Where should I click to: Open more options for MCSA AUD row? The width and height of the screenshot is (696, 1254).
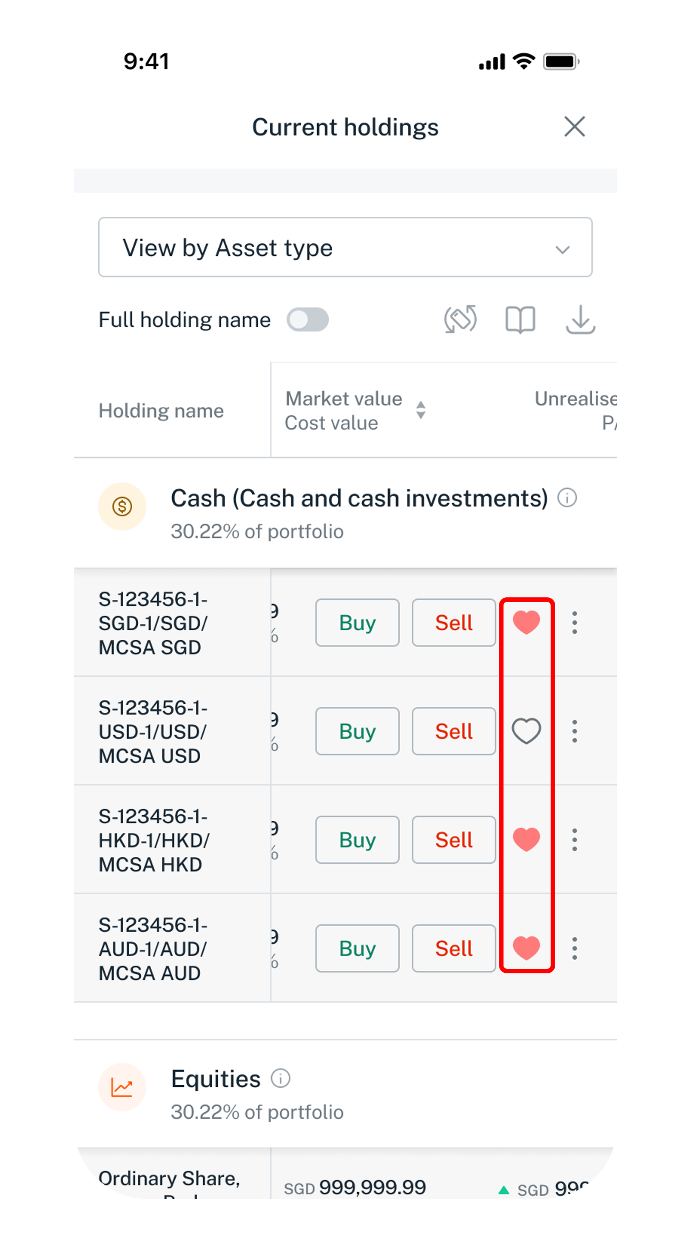tap(574, 948)
